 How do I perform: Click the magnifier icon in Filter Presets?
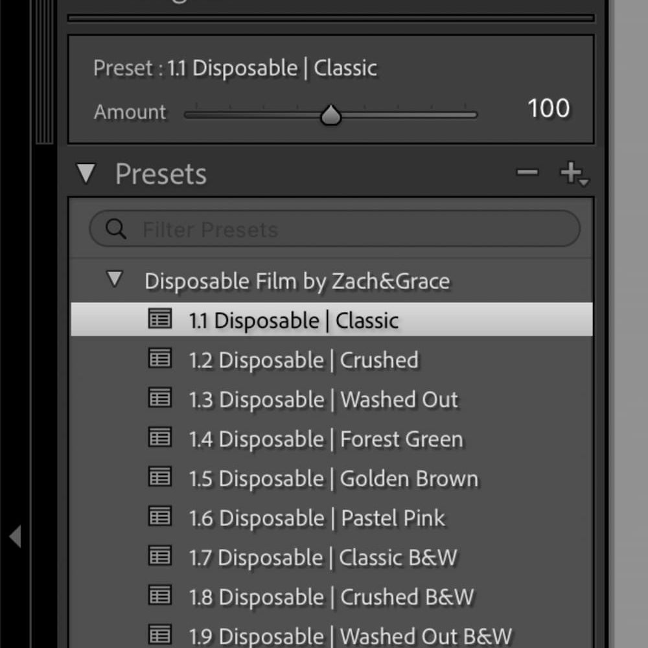pos(116,229)
